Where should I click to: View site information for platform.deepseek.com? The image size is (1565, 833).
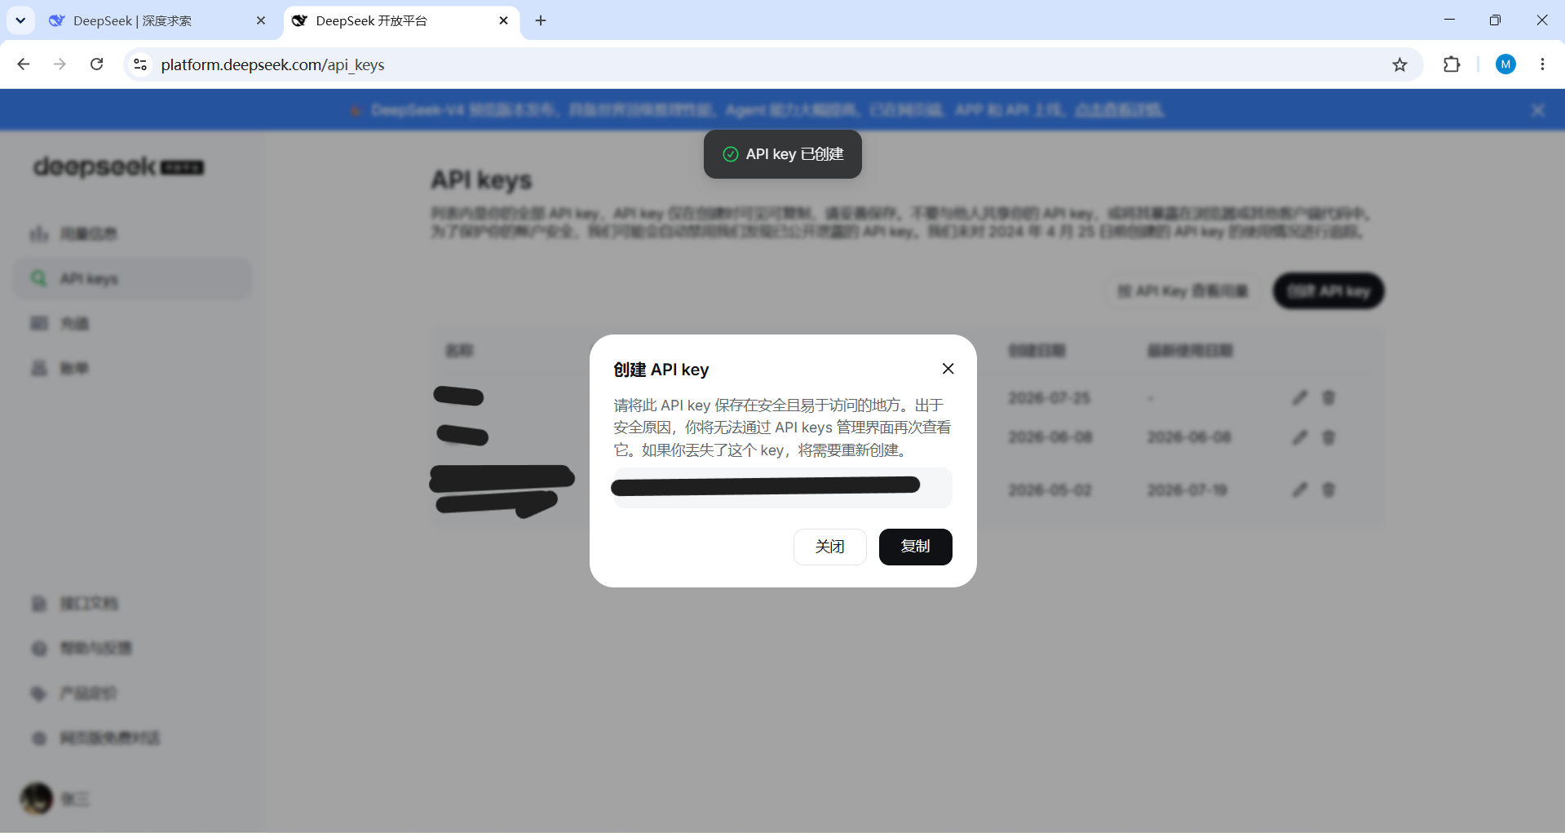click(140, 64)
